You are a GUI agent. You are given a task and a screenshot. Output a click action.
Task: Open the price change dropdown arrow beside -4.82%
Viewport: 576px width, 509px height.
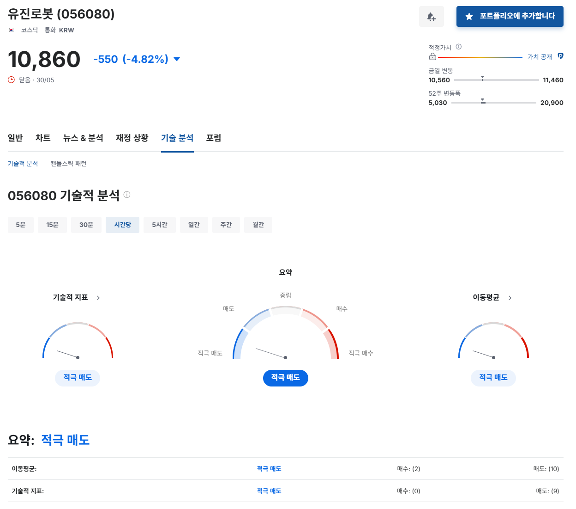tap(176, 59)
